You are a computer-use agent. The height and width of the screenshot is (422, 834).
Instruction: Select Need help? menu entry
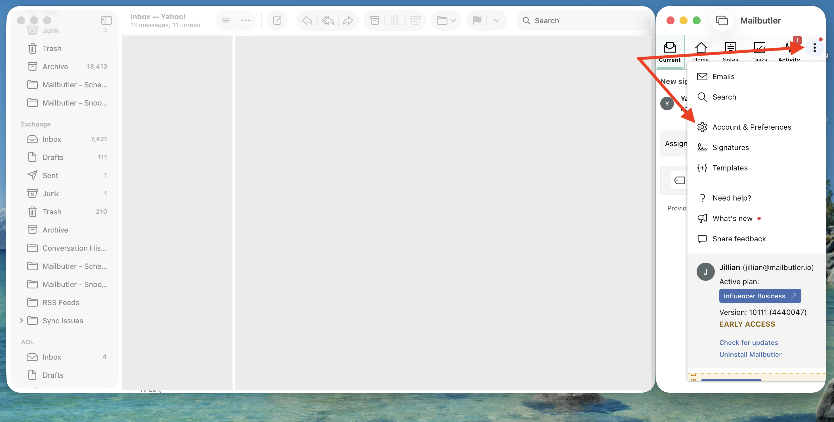pos(756,198)
